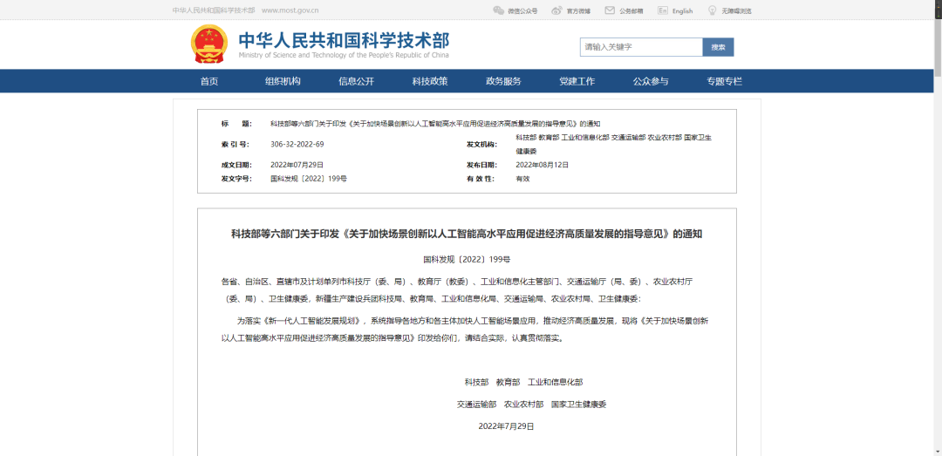Focus the keyword search input field

(641, 47)
